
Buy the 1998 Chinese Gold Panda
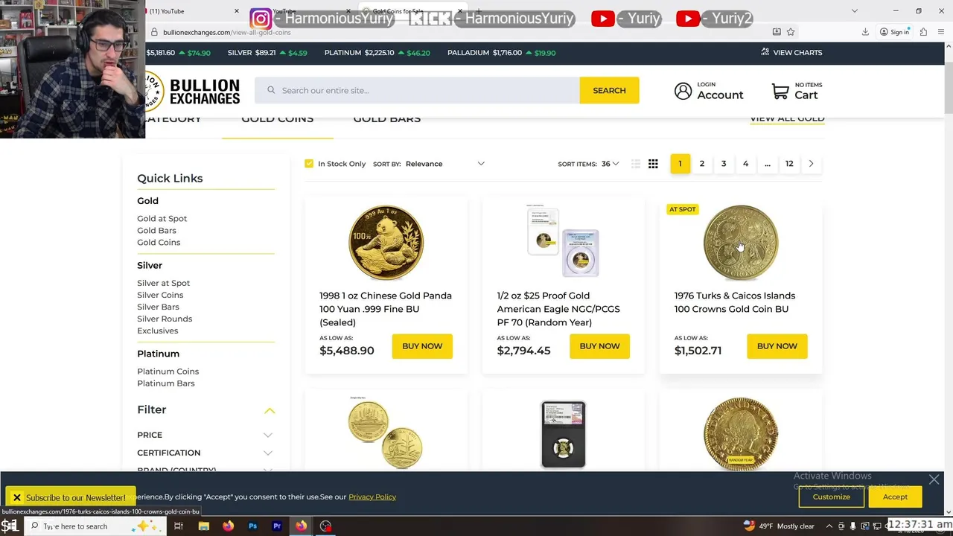(422, 346)
